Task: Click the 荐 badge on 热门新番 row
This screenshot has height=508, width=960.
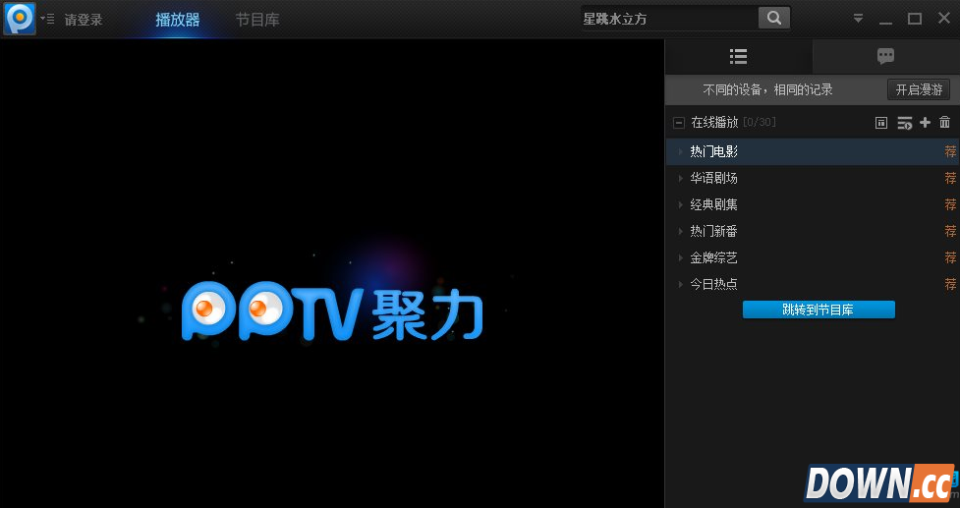Action: click(950, 231)
